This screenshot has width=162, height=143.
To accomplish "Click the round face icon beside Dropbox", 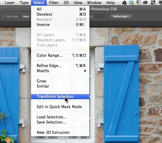I will [138, 3].
